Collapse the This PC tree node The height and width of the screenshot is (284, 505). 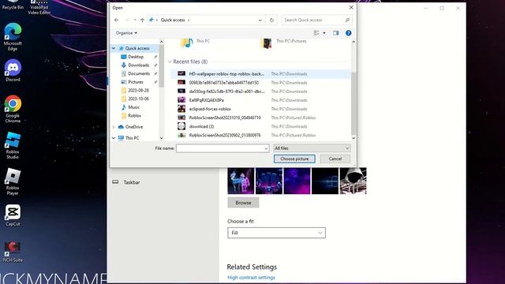(x=114, y=138)
